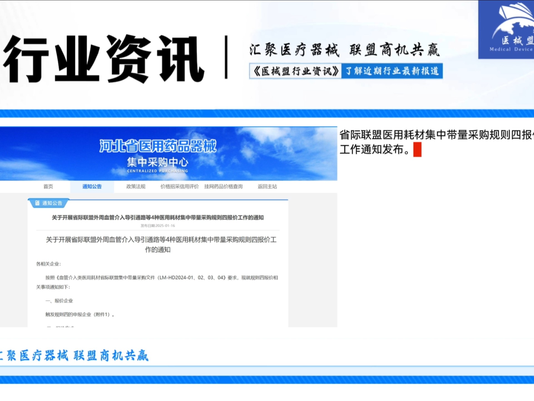Viewport: 534px width, 401px height.
Task: Open 价格招采信用评价 in the navigation bar
Action: tap(179, 187)
